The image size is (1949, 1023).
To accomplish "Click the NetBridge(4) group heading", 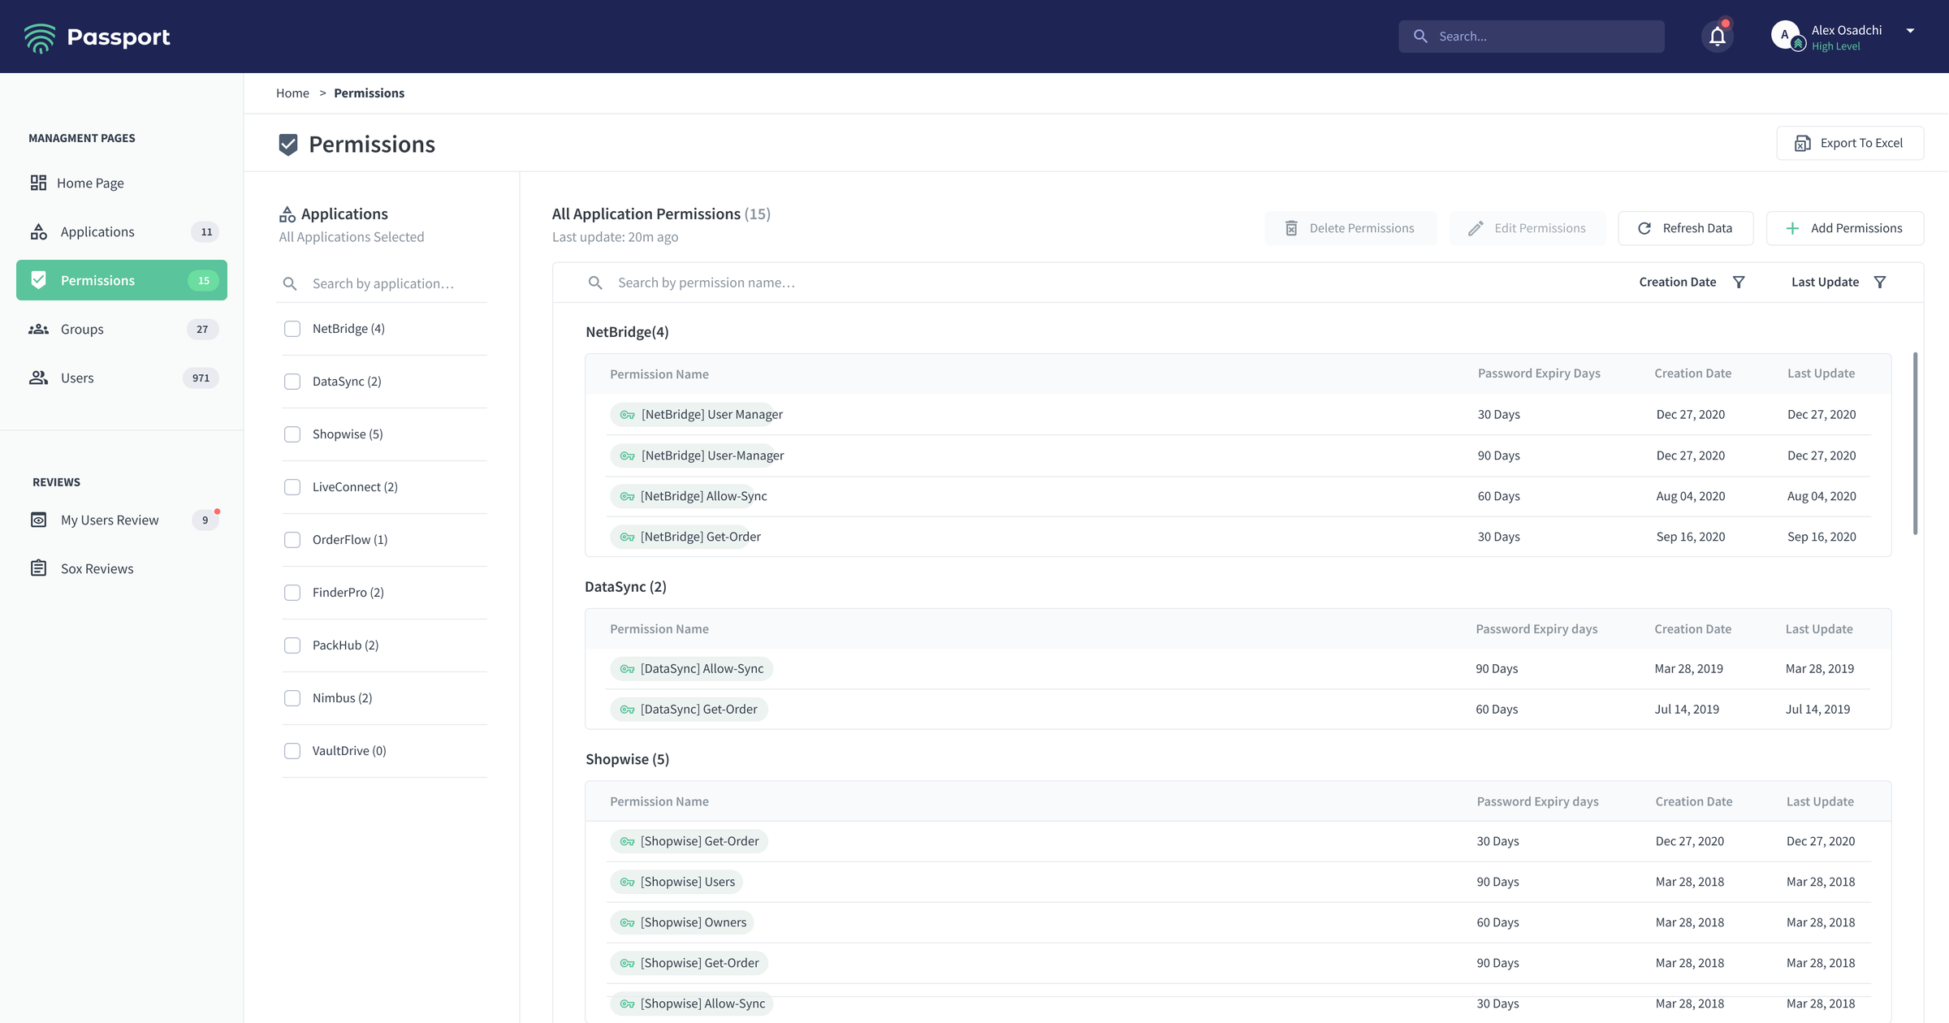I will click(627, 332).
